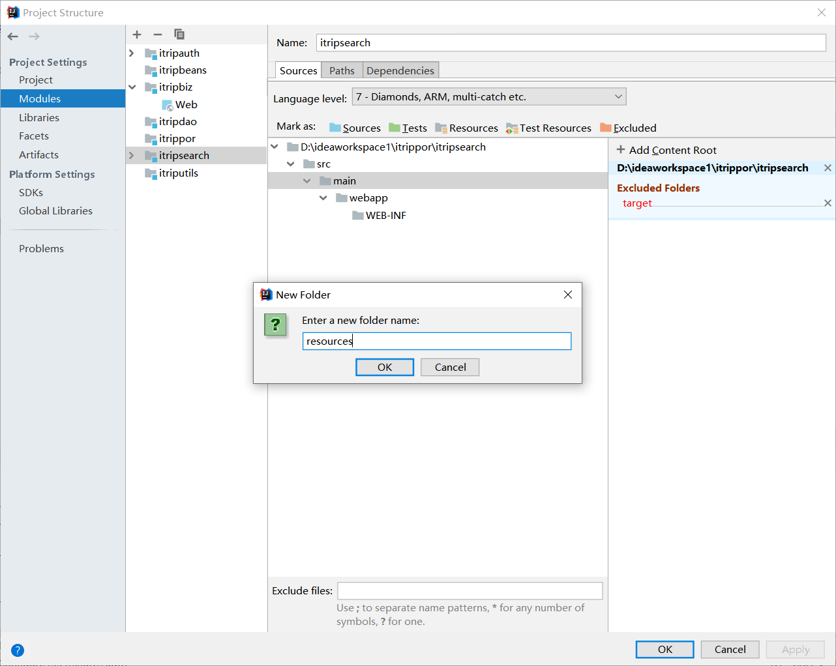The image size is (836, 666).
Task: Open Project settings page
Action: pos(36,80)
